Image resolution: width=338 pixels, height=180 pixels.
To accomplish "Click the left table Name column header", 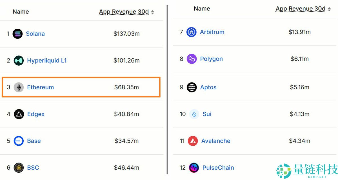I will click(21, 12).
